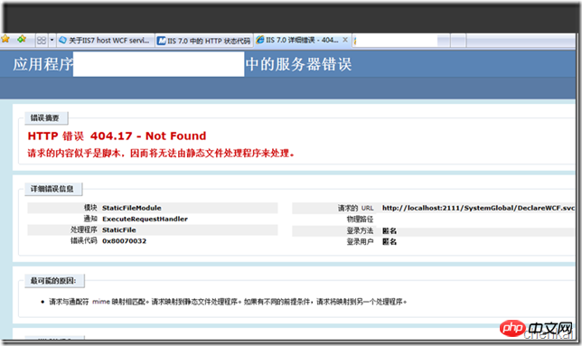Click the ExecuteRequestHandler value
This screenshot has width=582, height=346.
(x=145, y=219)
